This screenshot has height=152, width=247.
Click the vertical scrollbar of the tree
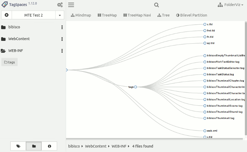[x=246, y=78]
